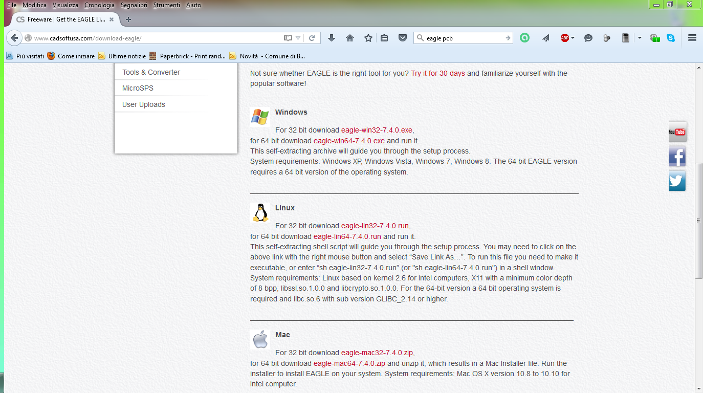
Task: Submit search with the arrow in search box
Action: 508,38
